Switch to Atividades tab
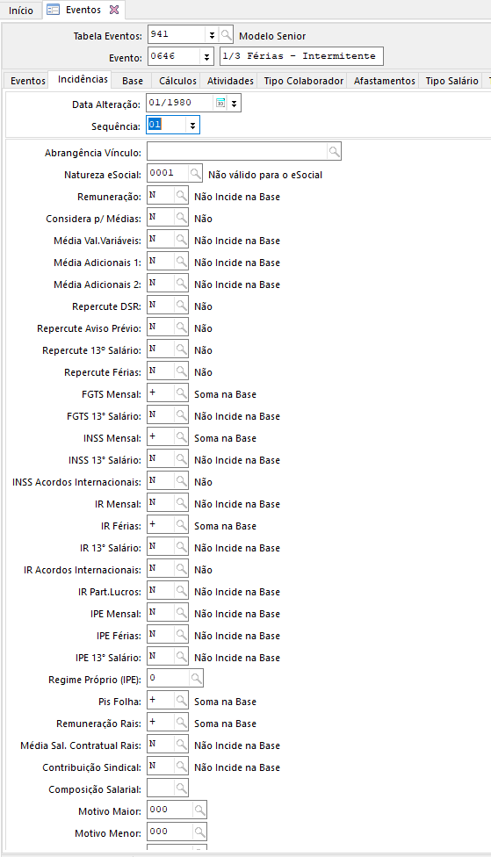Viewport: 491px width, 857px height. (x=230, y=81)
